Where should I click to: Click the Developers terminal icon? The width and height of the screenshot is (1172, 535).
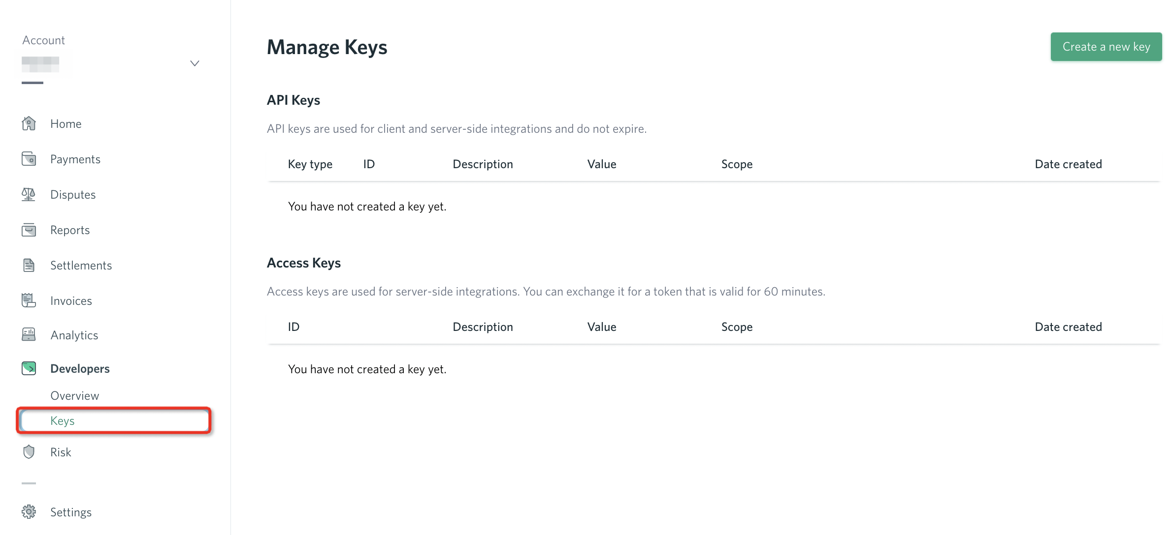29,368
